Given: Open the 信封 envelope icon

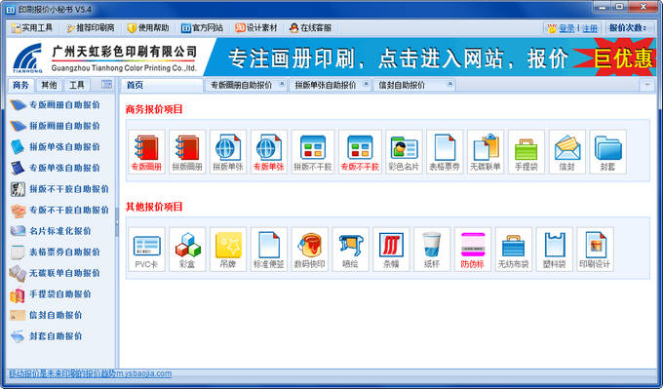Looking at the screenshot, I should (567, 152).
